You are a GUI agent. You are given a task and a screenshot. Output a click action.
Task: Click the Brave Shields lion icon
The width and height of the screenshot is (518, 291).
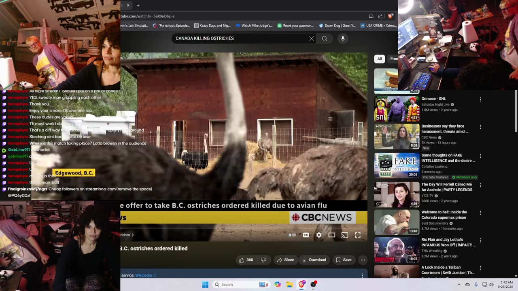(390, 16)
